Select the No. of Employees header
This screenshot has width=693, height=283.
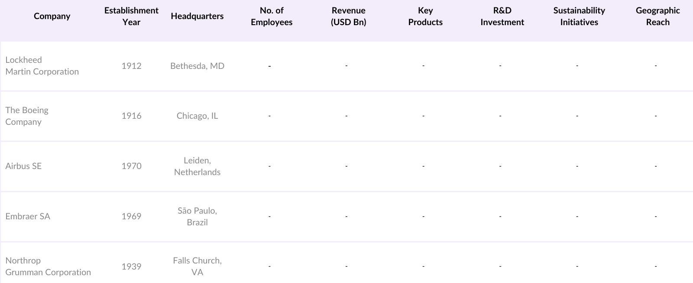pos(272,16)
